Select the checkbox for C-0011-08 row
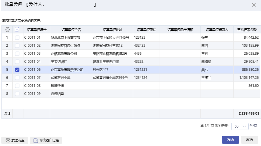This screenshot has height=146, width=261. click(x=17, y=86)
